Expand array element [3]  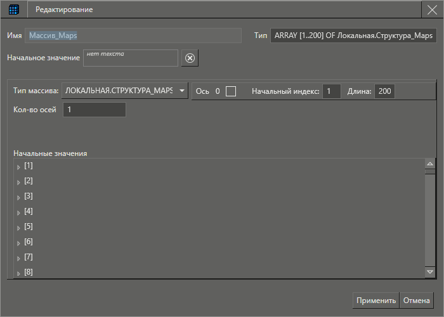[18, 197]
